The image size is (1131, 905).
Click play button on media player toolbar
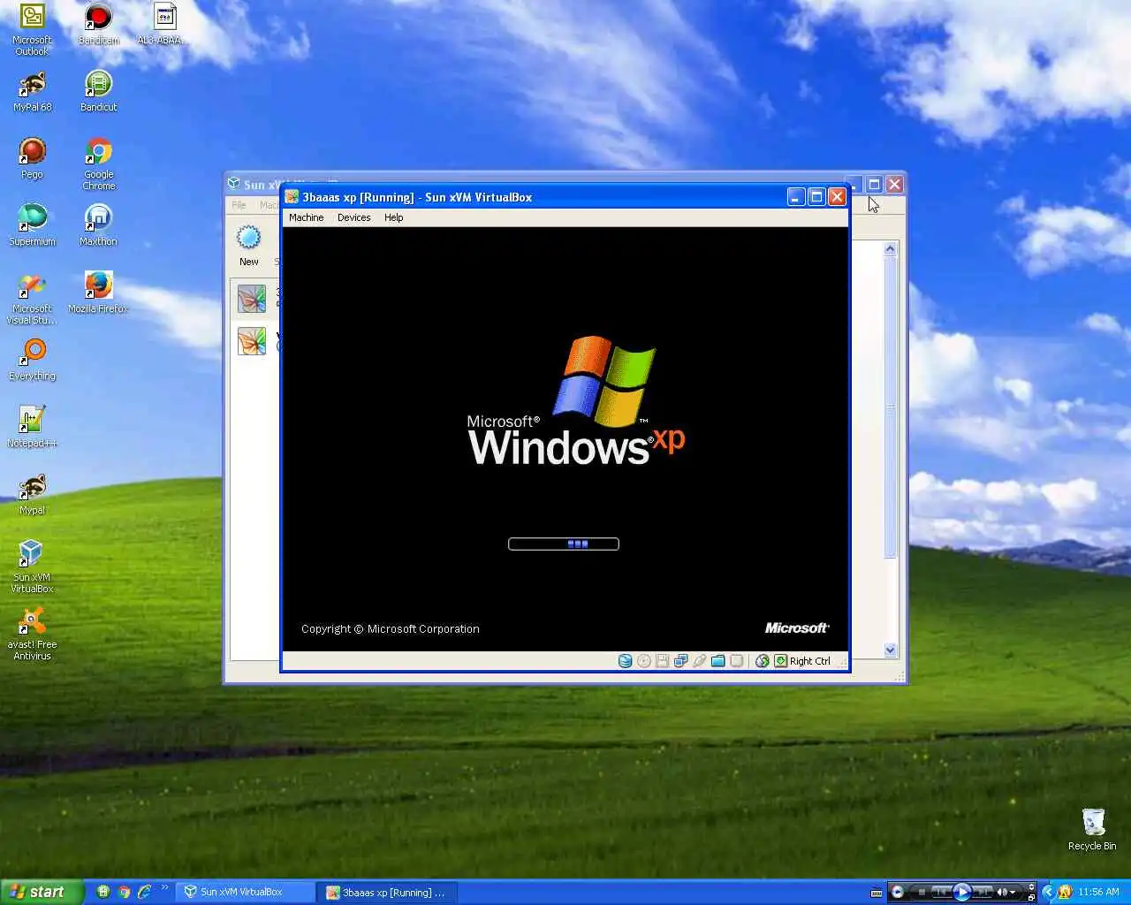[962, 892]
